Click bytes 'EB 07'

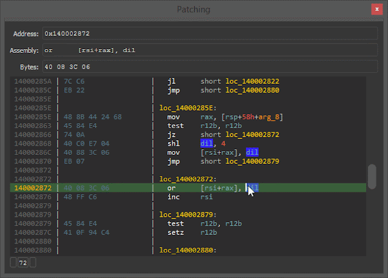pos(74,161)
